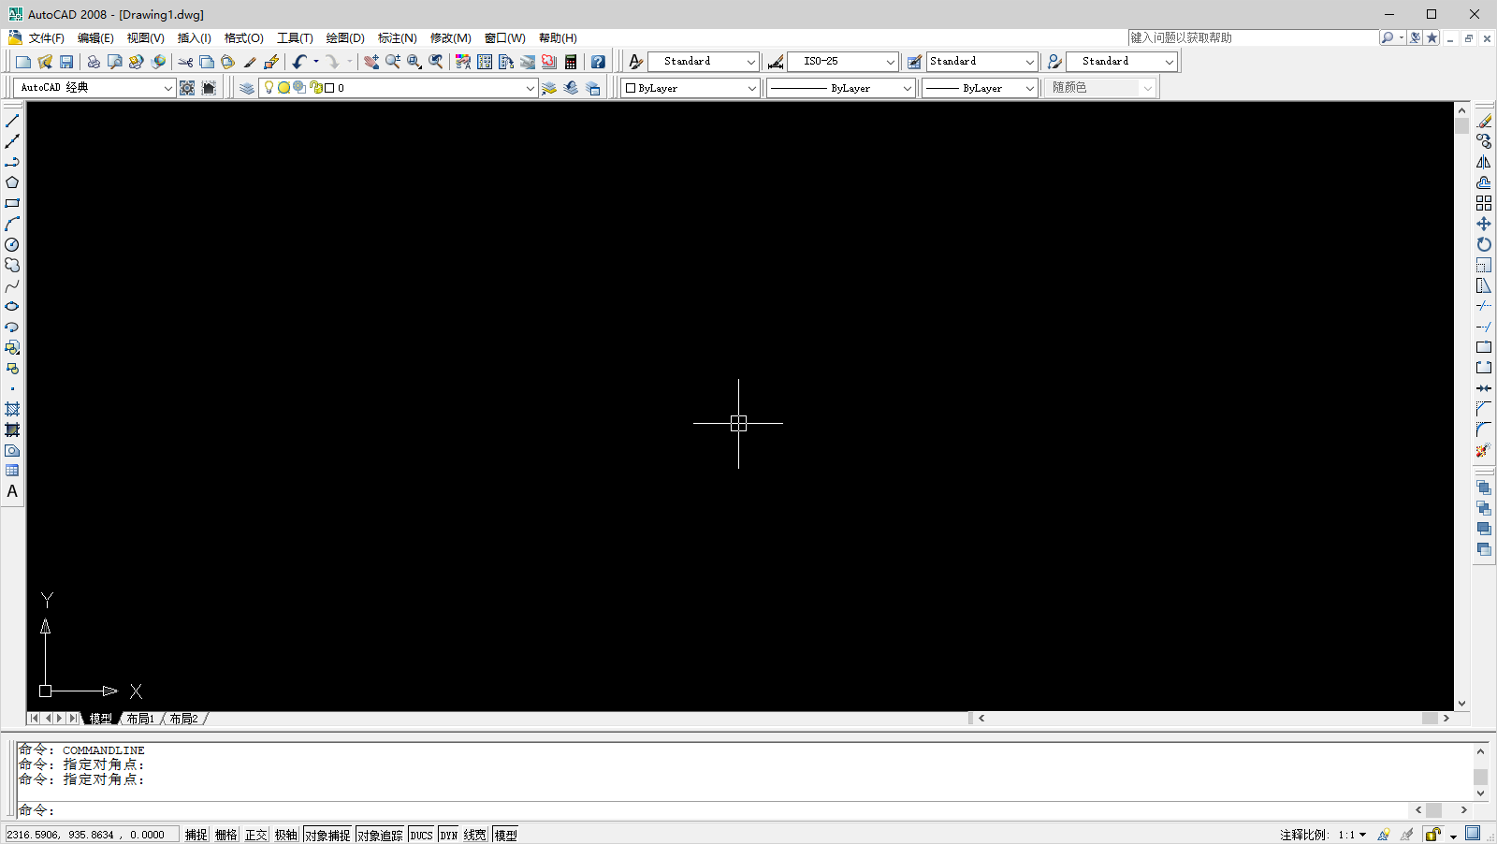Activate the Move tool in the Modify toolbar
The width and height of the screenshot is (1497, 844).
(1483, 224)
